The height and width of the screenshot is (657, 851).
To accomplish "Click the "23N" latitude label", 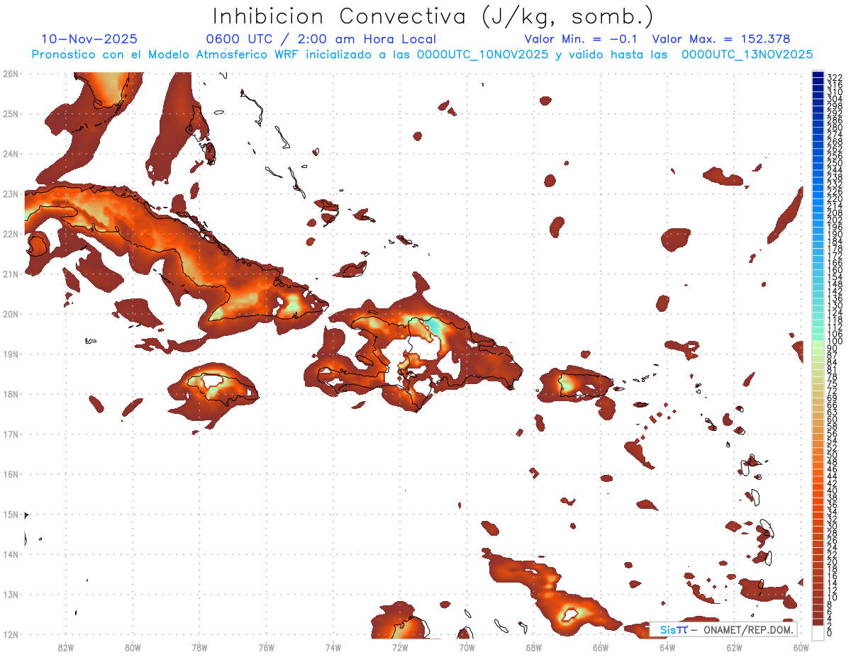I will tap(11, 193).
